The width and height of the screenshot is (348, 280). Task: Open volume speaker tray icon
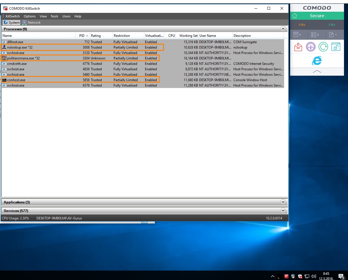click(x=314, y=276)
